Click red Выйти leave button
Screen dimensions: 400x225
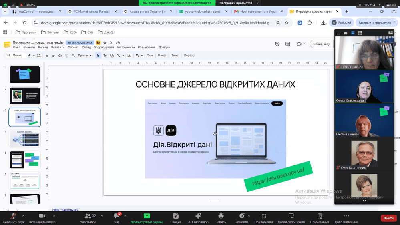(388, 218)
